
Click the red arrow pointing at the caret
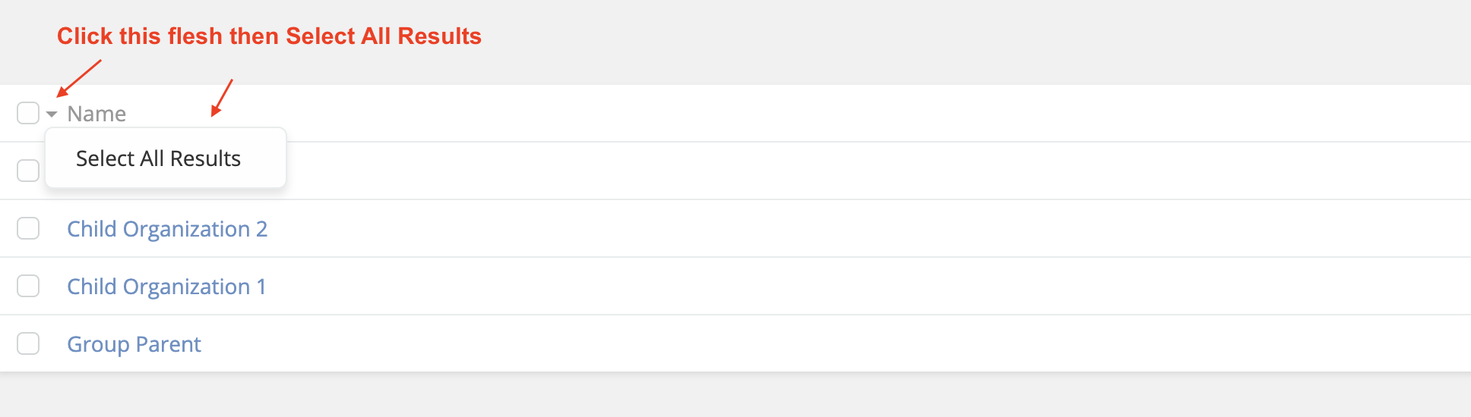pyautogui.click(x=79, y=78)
